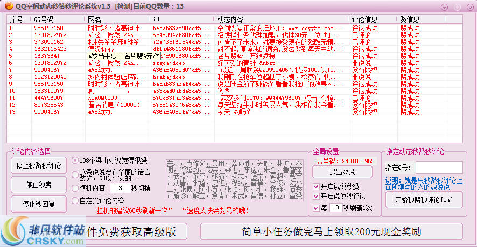The image size is (477, 247).
Task: Click id cell bedab83a590cdf5...
Action: pos(181,28)
